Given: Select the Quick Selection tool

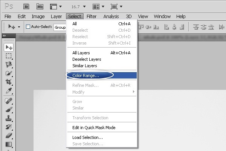Looking at the screenshot, I should [x=9, y=73].
